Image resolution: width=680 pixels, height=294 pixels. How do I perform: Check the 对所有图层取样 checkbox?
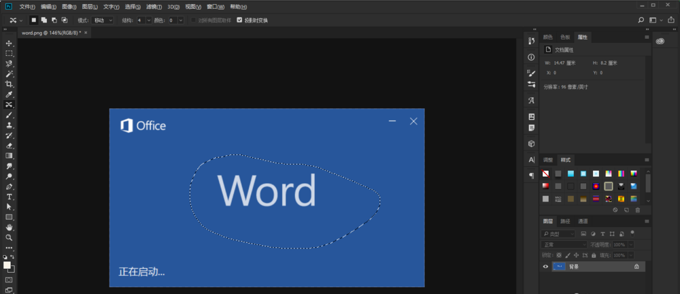pos(193,20)
